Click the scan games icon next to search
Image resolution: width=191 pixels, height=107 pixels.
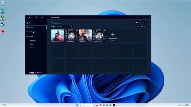pyautogui.click(x=142, y=26)
